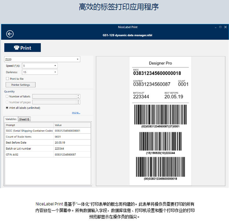Click the label preview CONTENT 03831234560087
This screenshot has width=229, height=222.
pos(152,84)
